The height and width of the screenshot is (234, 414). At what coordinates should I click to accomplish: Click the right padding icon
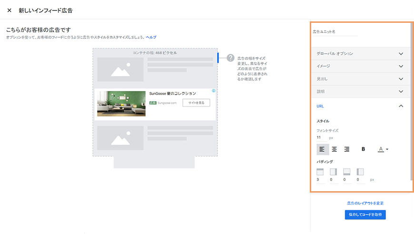(333, 172)
